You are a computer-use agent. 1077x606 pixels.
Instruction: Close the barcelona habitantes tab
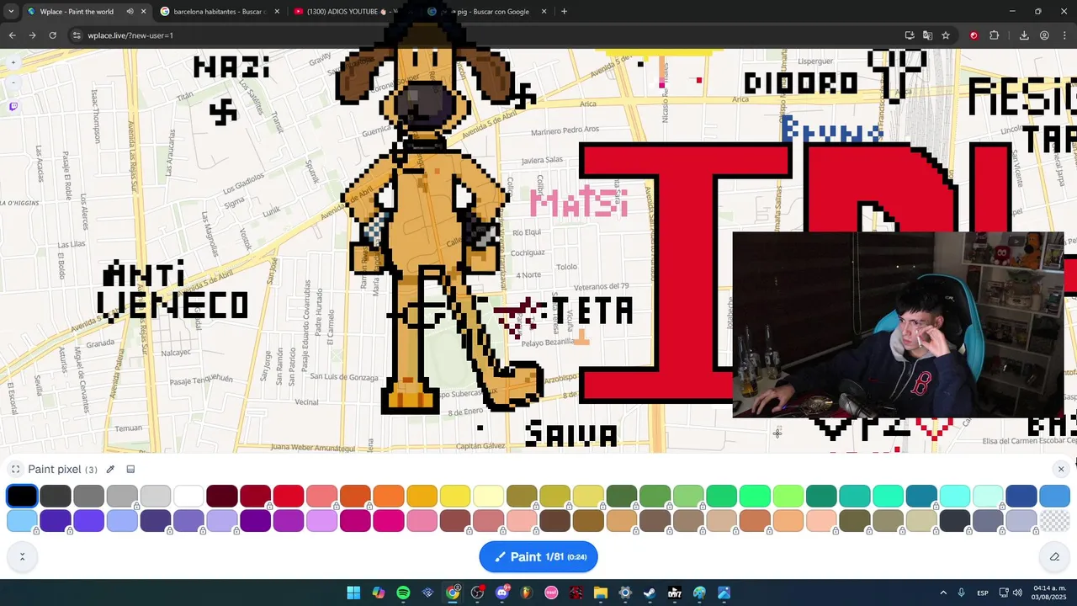277,12
